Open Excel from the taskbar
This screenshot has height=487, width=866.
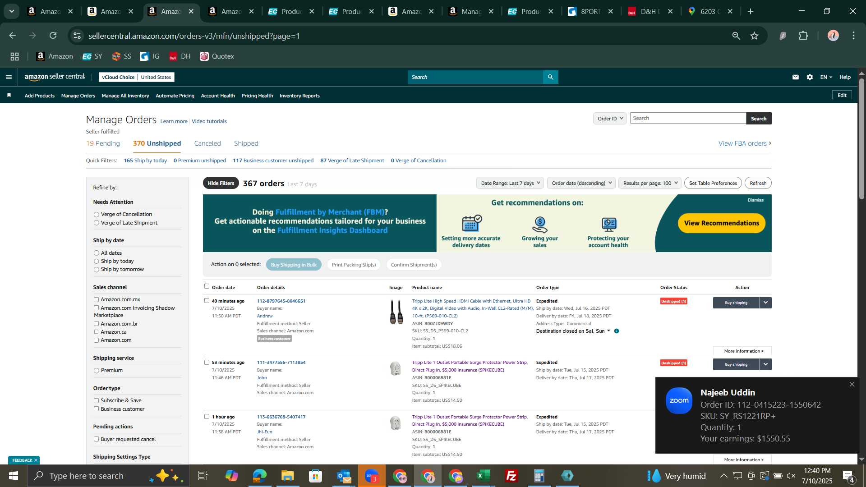(x=484, y=476)
